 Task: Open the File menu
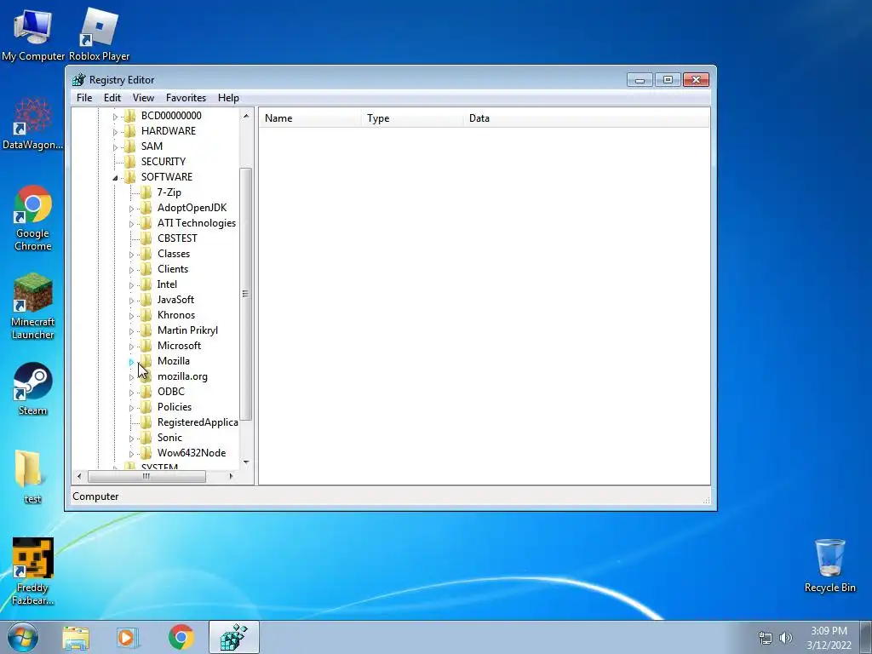tap(84, 98)
